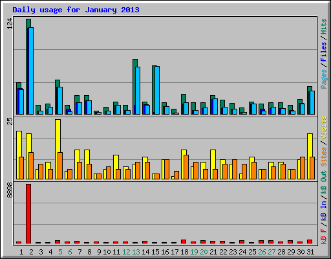Click day label 15 on the x-axis
Viewport: 331px width, 259px height.
[x=155, y=252]
